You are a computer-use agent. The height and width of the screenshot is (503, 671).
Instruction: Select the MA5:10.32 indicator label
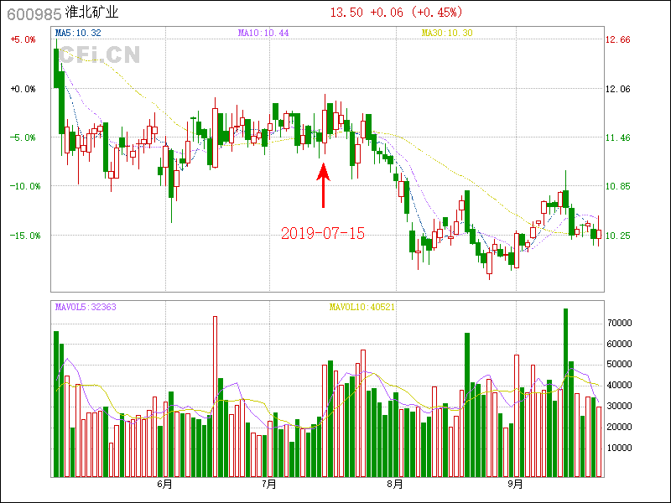point(78,33)
